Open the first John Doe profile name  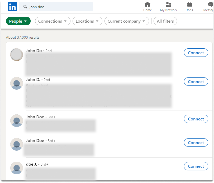(35, 117)
